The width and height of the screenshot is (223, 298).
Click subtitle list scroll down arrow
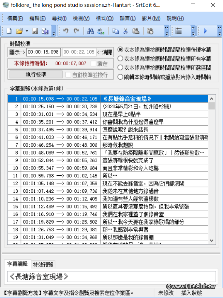(212, 241)
